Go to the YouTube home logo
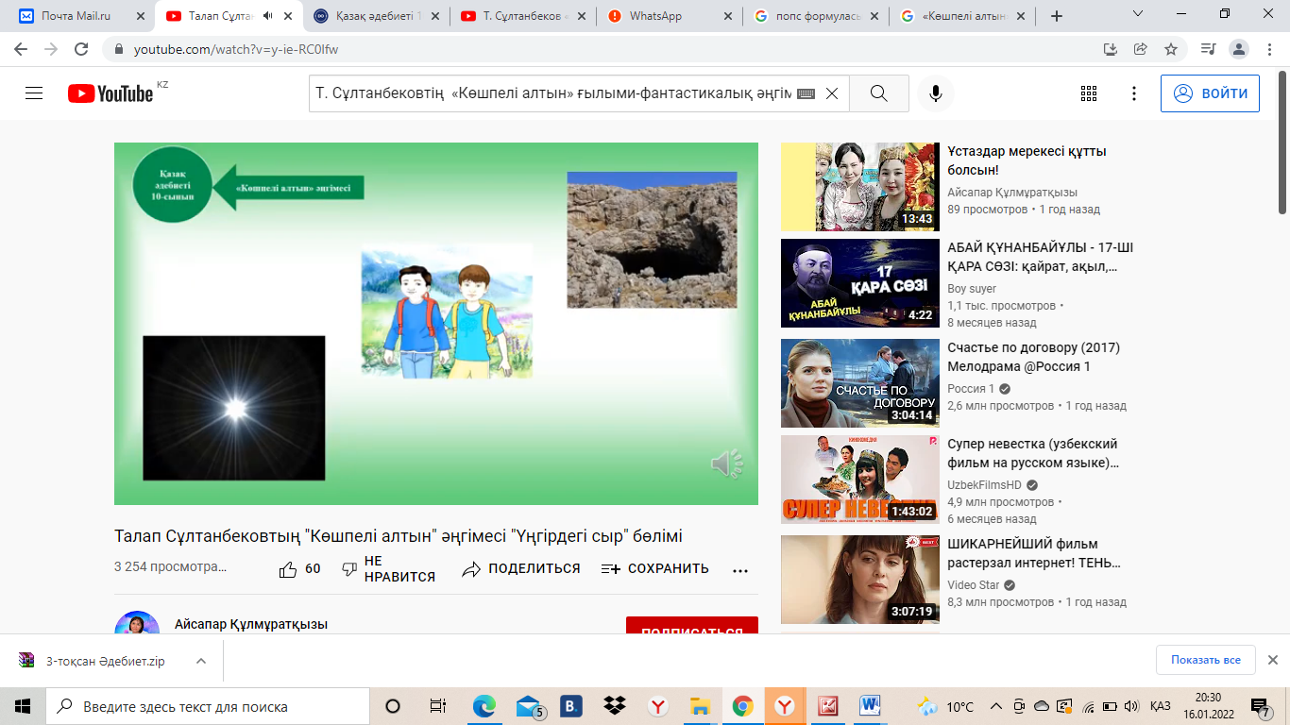This screenshot has width=1290, height=725. (110, 93)
